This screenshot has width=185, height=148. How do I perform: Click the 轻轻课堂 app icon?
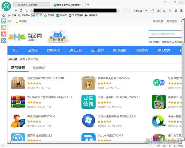[159, 83]
